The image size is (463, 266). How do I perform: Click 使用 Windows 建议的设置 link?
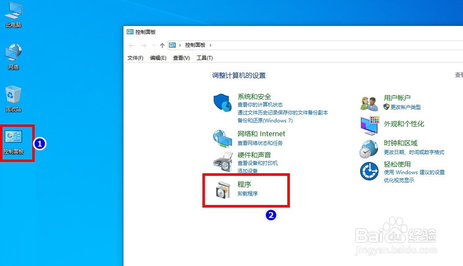(x=414, y=173)
